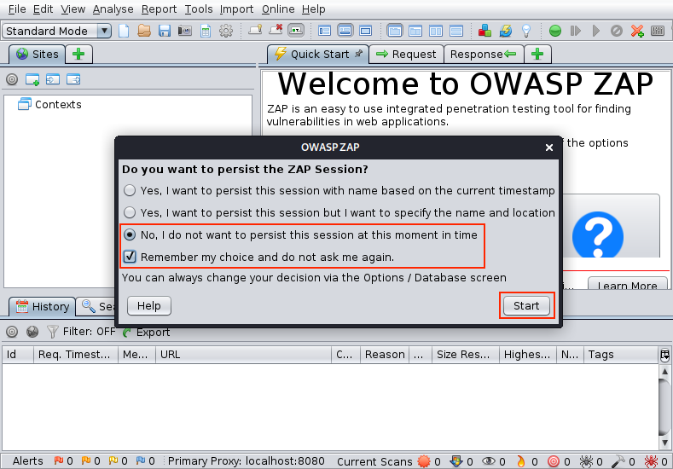The width and height of the screenshot is (673, 469).
Task: Open the Online menu
Action: coord(278,9)
